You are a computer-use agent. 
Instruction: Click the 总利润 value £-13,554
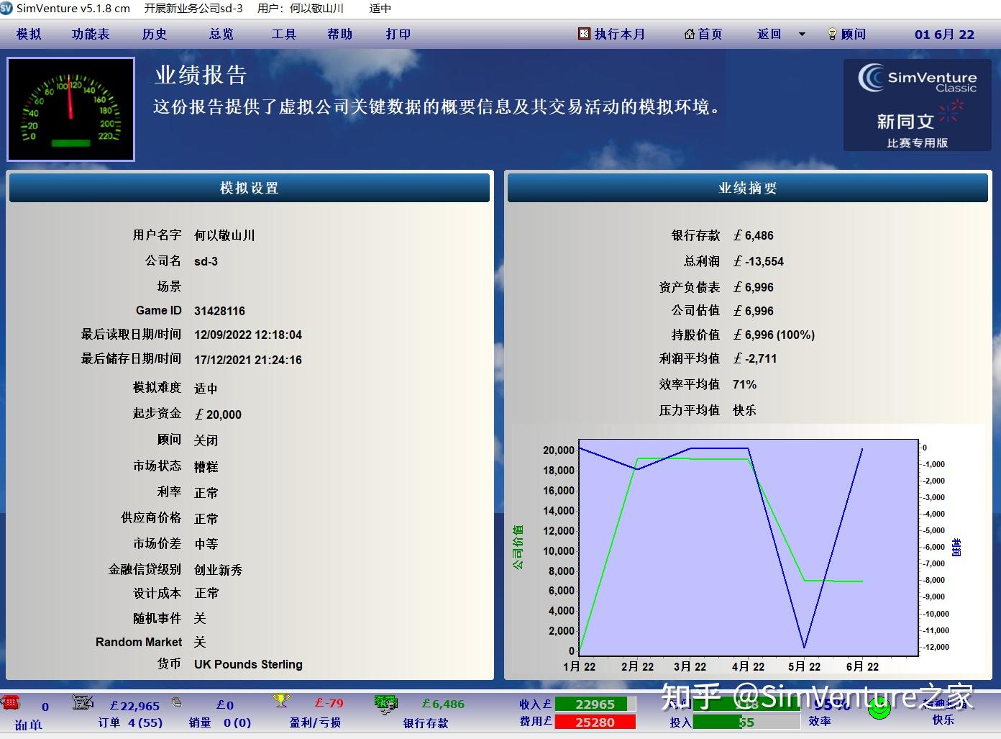(x=759, y=261)
